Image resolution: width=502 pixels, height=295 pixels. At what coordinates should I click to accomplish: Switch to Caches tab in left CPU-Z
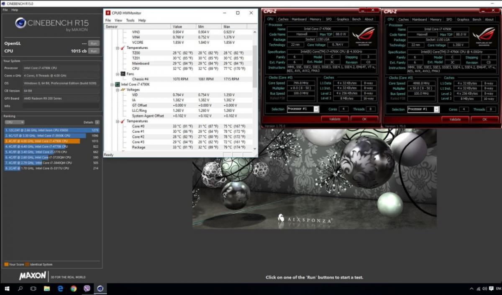coord(283,19)
